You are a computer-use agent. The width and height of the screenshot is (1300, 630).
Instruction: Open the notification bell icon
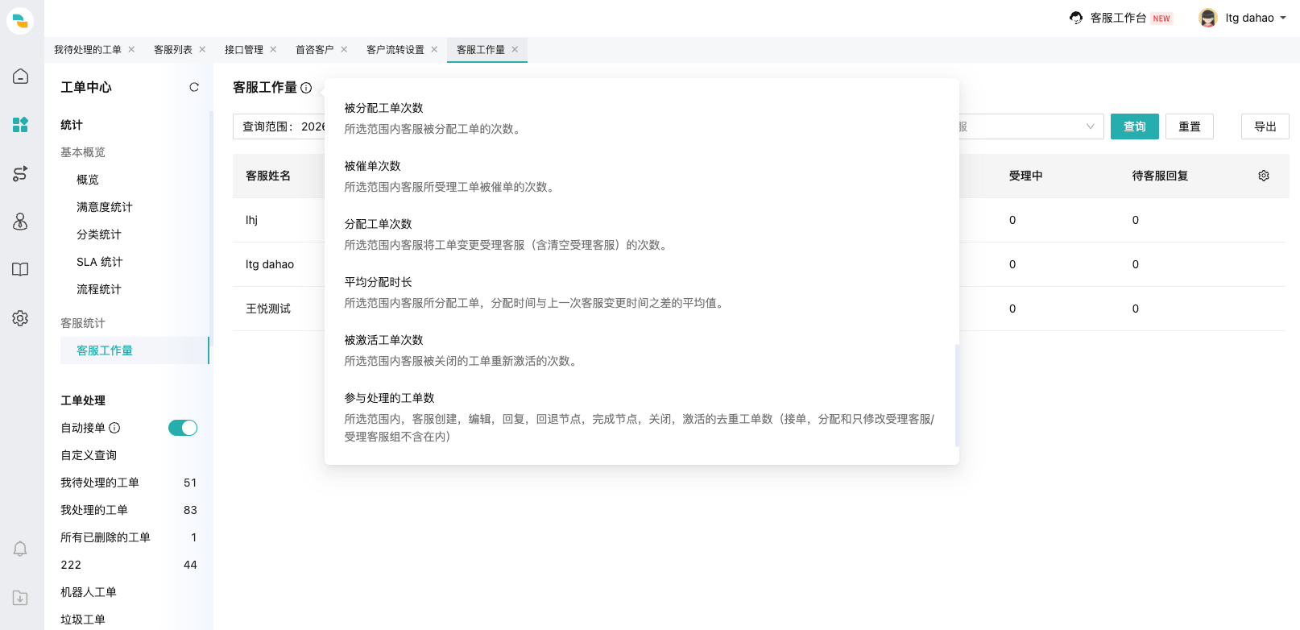[x=20, y=549]
